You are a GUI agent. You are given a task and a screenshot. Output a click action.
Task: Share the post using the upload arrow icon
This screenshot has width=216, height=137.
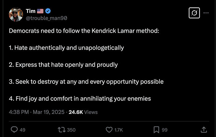tap(204, 130)
